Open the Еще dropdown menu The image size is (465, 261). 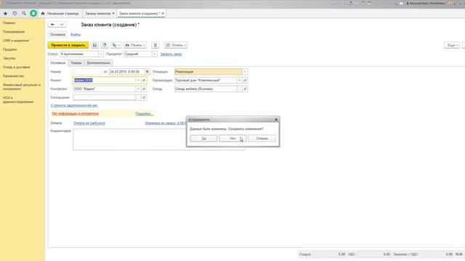(452, 45)
